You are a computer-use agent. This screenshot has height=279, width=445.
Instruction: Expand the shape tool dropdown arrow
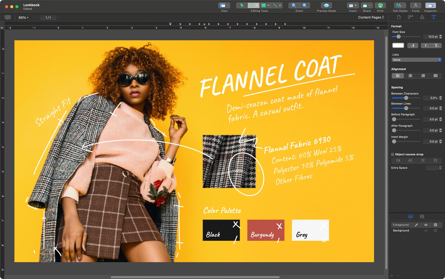[268, 5]
